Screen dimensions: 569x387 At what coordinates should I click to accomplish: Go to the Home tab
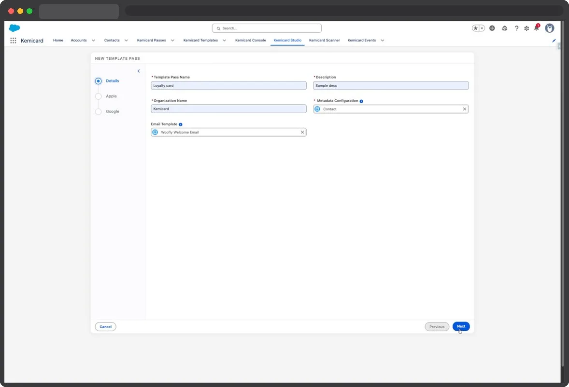pyautogui.click(x=58, y=40)
